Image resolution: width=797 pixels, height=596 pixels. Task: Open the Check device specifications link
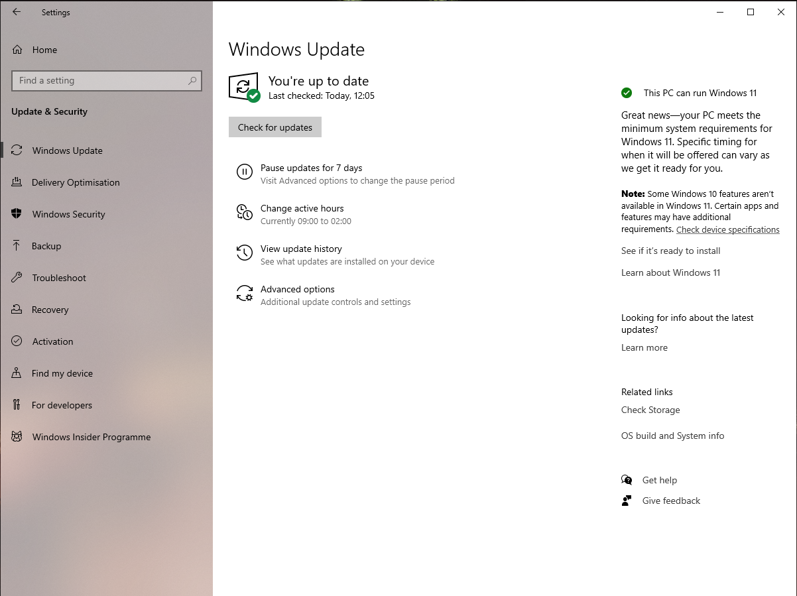(728, 229)
